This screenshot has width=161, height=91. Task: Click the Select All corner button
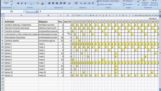click(3, 15)
